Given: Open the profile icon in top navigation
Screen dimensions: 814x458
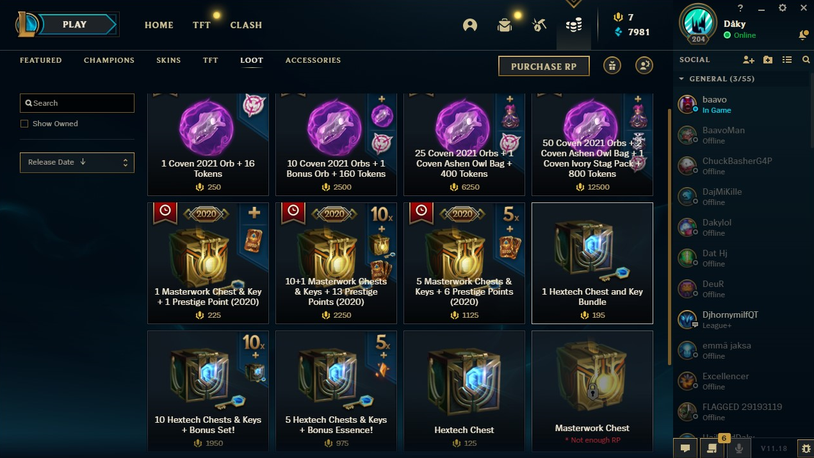Looking at the screenshot, I should click(470, 25).
